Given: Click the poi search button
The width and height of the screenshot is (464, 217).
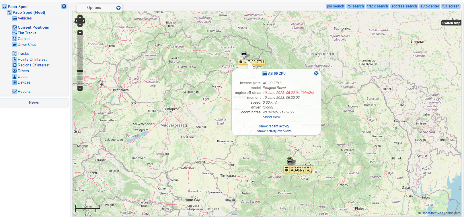Looking at the screenshot, I should click(x=335, y=6).
